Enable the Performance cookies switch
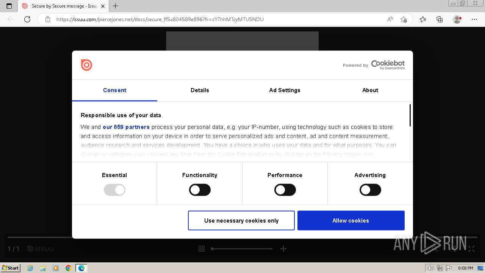This screenshot has height=273, width=485. click(285, 190)
